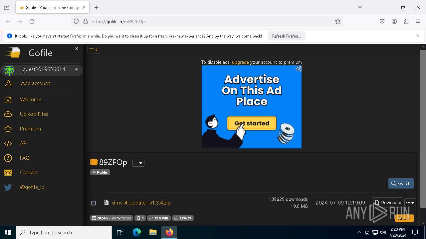Click the FAQ question mark icon
426x239 pixels.
pos(8,158)
